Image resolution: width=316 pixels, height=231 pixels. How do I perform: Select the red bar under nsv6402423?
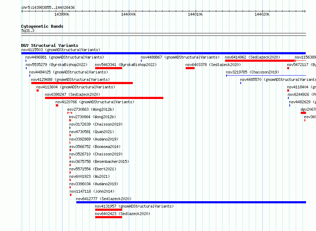[x=109, y=217]
